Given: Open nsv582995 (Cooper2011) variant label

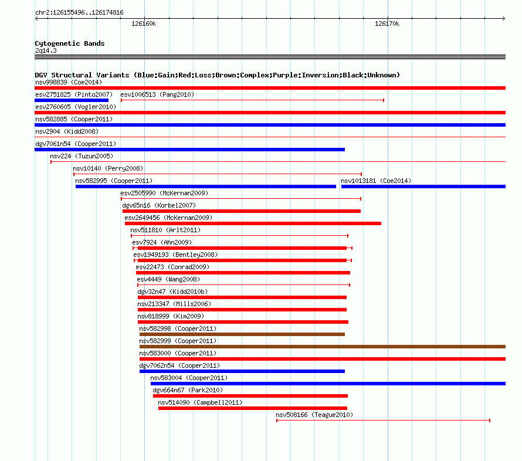Looking at the screenshot, I should [114, 181].
